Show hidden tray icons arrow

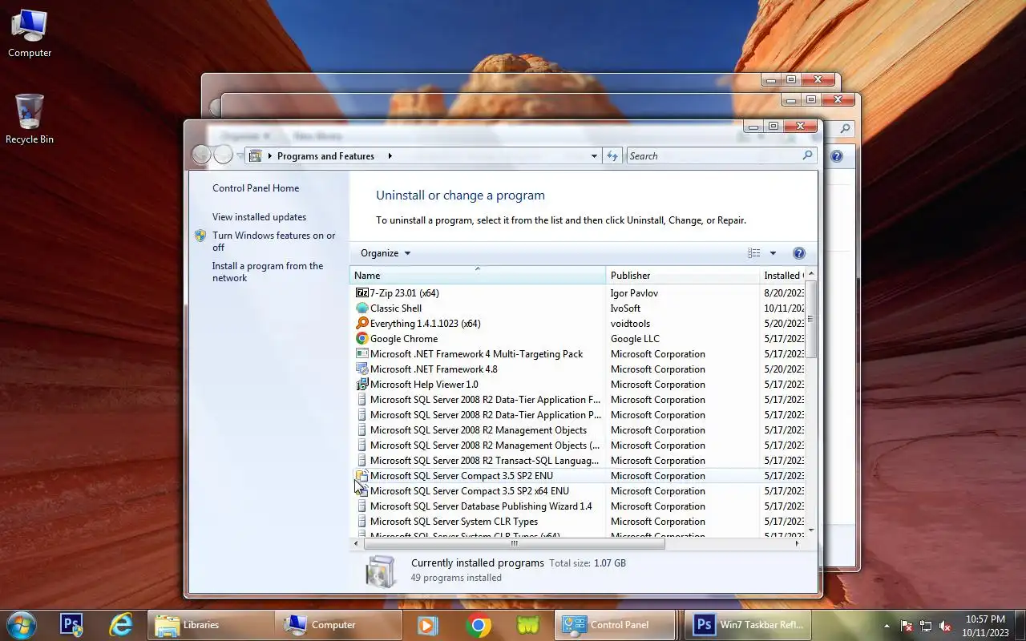pos(887,626)
